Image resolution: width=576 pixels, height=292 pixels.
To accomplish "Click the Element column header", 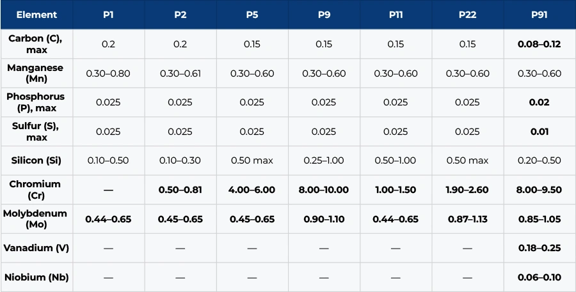I will coord(36,15).
